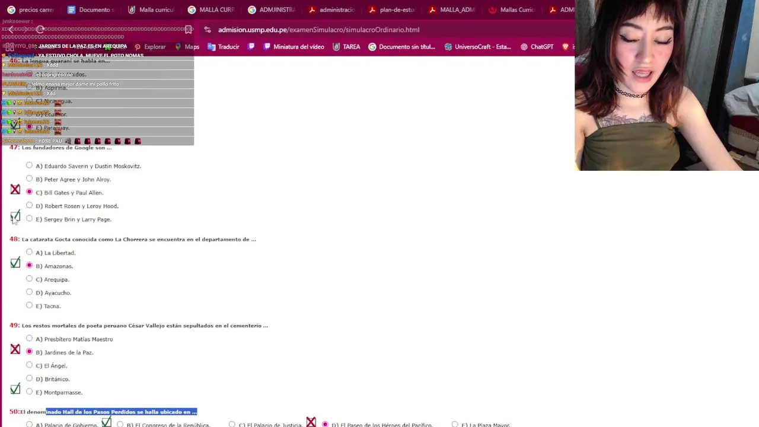Click chat message JARDNES DE LA PAZ ES EN AREQUIPA

[x=82, y=46]
